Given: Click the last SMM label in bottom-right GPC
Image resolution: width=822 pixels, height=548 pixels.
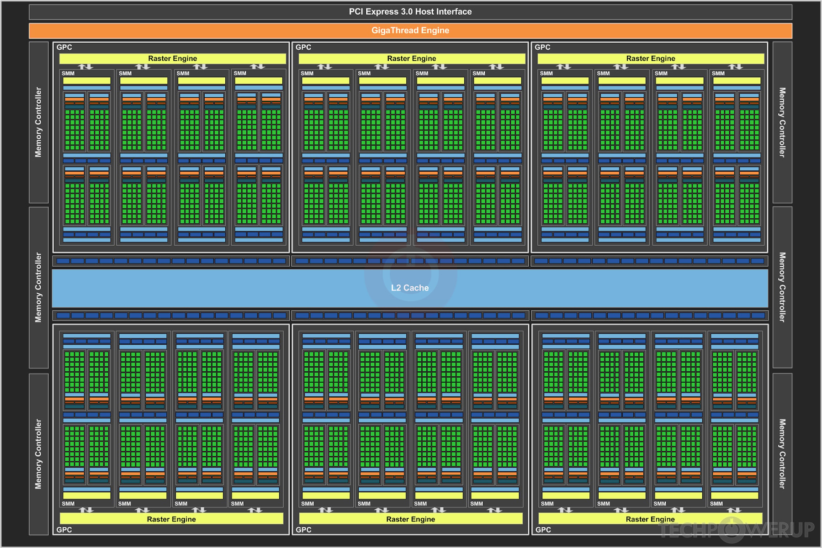Looking at the screenshot, I should 716,504.
